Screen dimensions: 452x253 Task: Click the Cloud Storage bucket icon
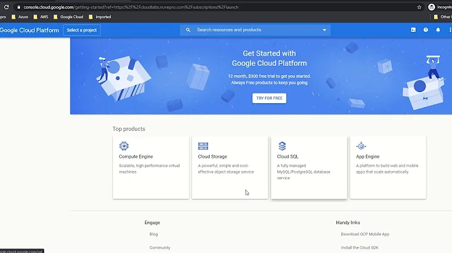[203, 146]
